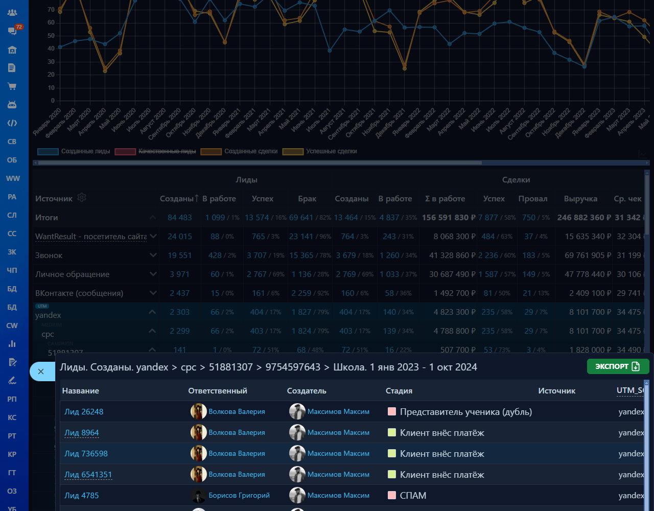654x511 pixels.
Task: Open chat messages with 72 badge
Action: pyautogui.click(x=12, y=31)
